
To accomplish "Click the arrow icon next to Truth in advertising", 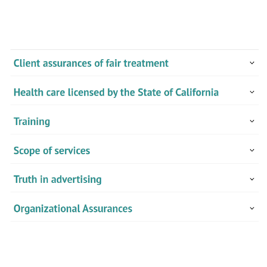I will pos(252,179).
